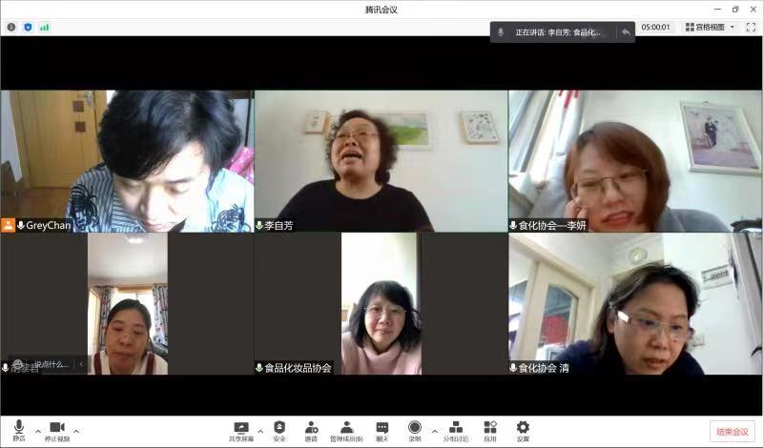Enter fullscreen mode via top-right icon
This screenshot has width=763, height=448.
[x=751, y=28]
